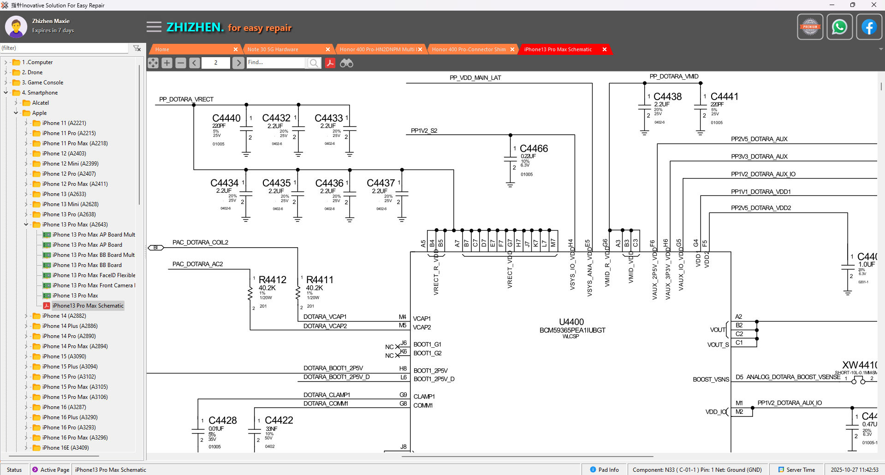Expand the 3. Game Console folder

pos(6,83)
